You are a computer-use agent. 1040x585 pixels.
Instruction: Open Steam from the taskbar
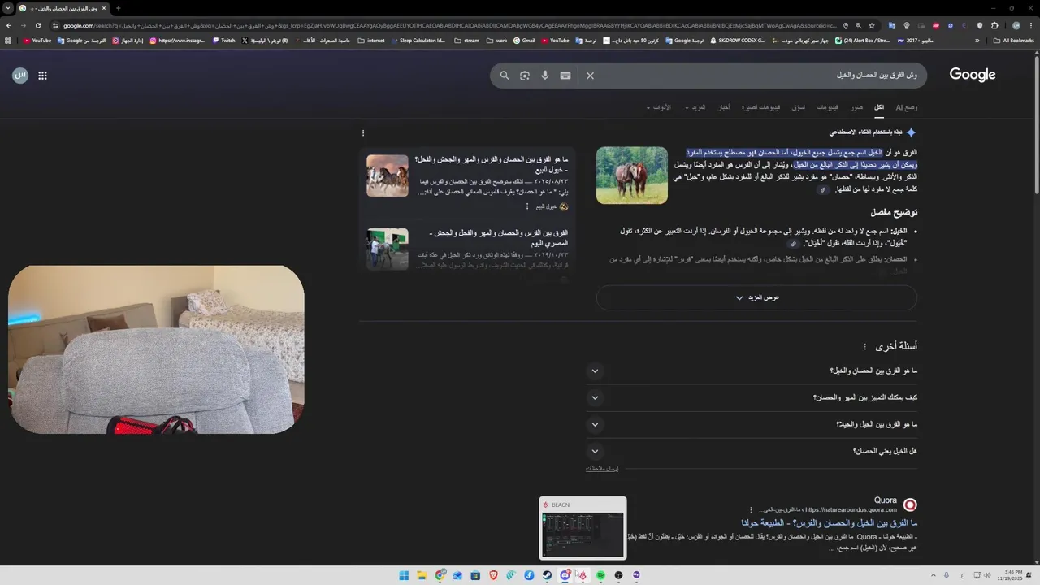(x=547, y=575)
